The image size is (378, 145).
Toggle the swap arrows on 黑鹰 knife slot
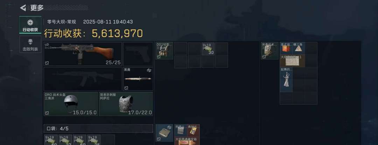coord(149,70)
